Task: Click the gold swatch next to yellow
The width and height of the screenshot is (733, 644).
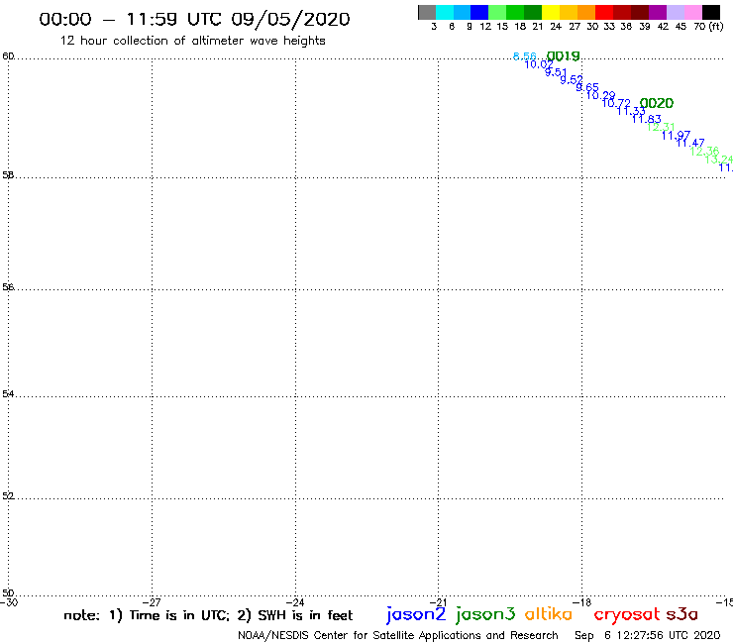Action: tap(569, 12)
